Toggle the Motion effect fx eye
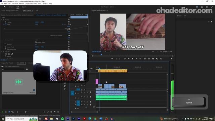The height and width of the screenshot is (121, 215). coord(4,20)
